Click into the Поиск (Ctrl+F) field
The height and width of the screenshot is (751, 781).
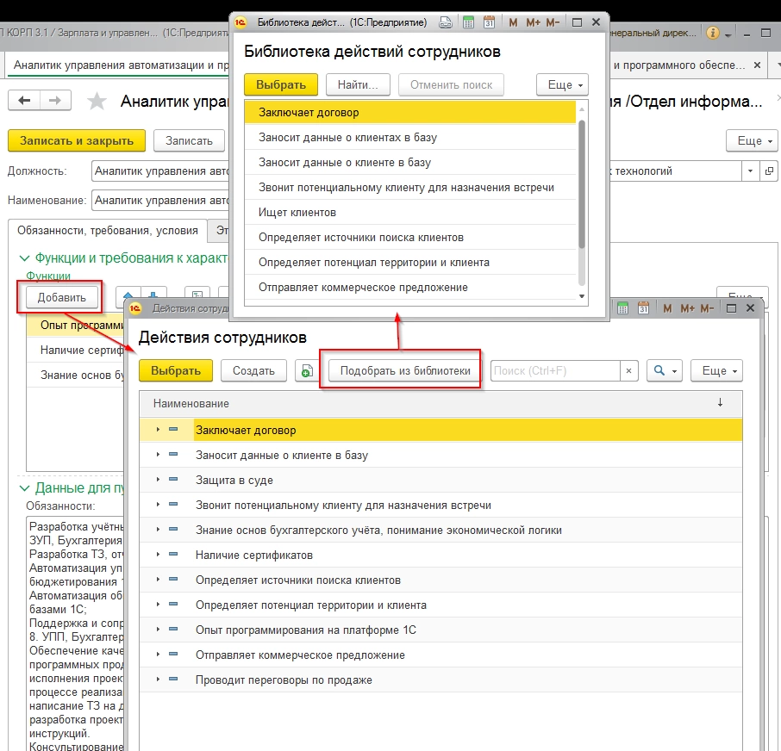pos(555,371)
